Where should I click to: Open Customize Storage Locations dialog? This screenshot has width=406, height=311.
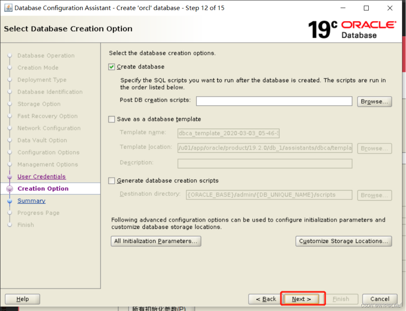click(344, 241)
